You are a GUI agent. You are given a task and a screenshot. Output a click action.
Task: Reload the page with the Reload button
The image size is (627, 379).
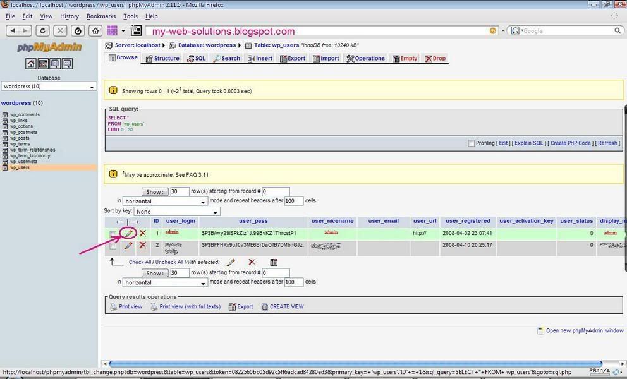pos(42,30)
